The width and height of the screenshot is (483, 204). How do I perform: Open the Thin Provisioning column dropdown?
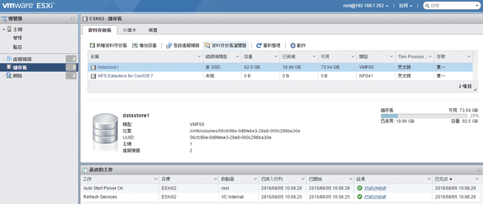(x=430, y=57)
